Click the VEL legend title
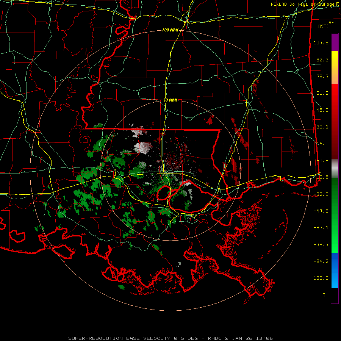The height and width of the screenshot is (341, 341). point(333,23)
